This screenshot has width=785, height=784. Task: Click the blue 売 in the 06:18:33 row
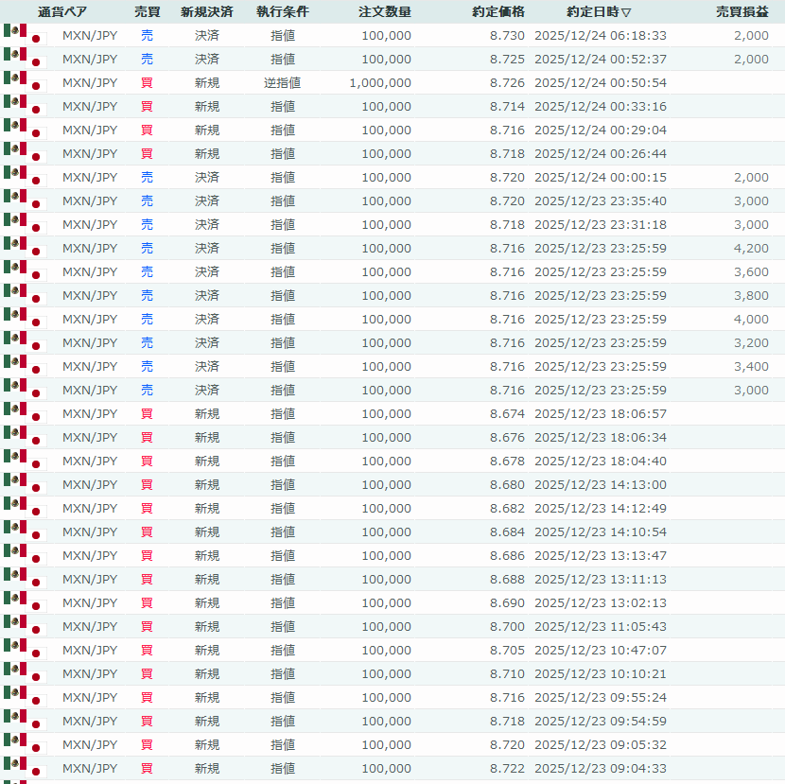(x=147, y=36)
